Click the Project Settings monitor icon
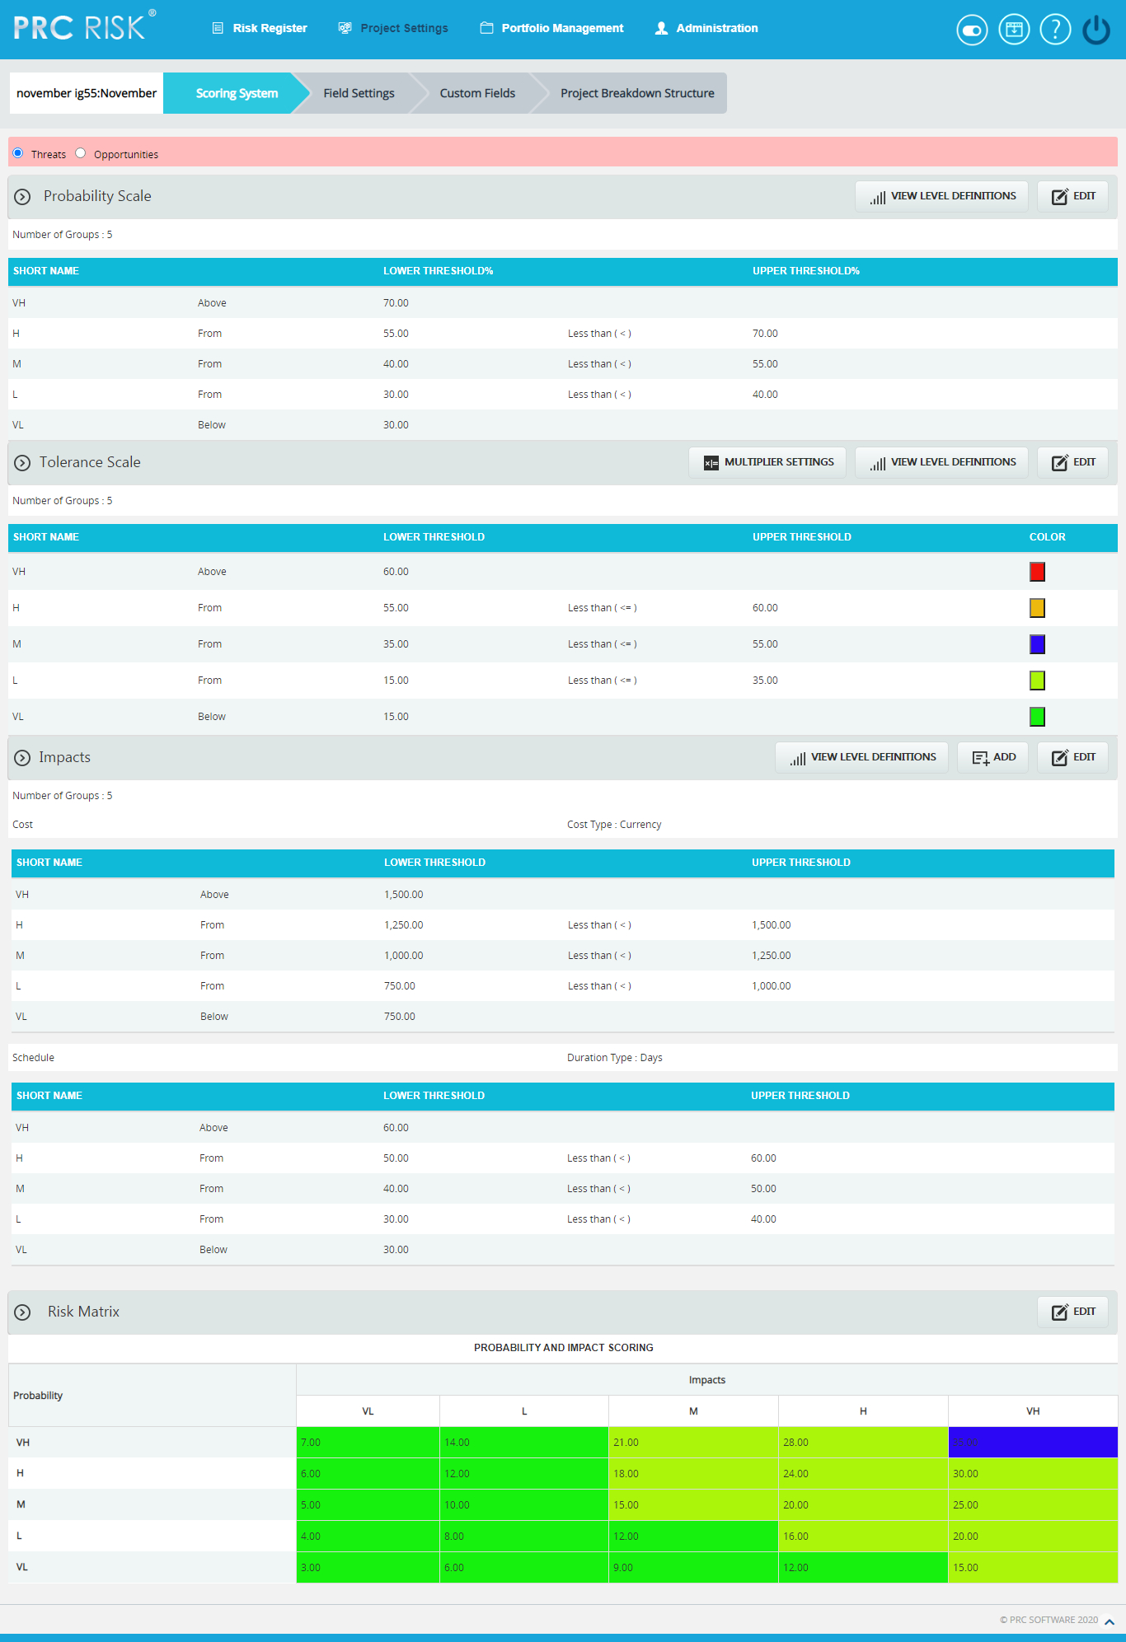Image resolution: width=1126 pixels, height=1642 pixels. (x=345, y=28)
